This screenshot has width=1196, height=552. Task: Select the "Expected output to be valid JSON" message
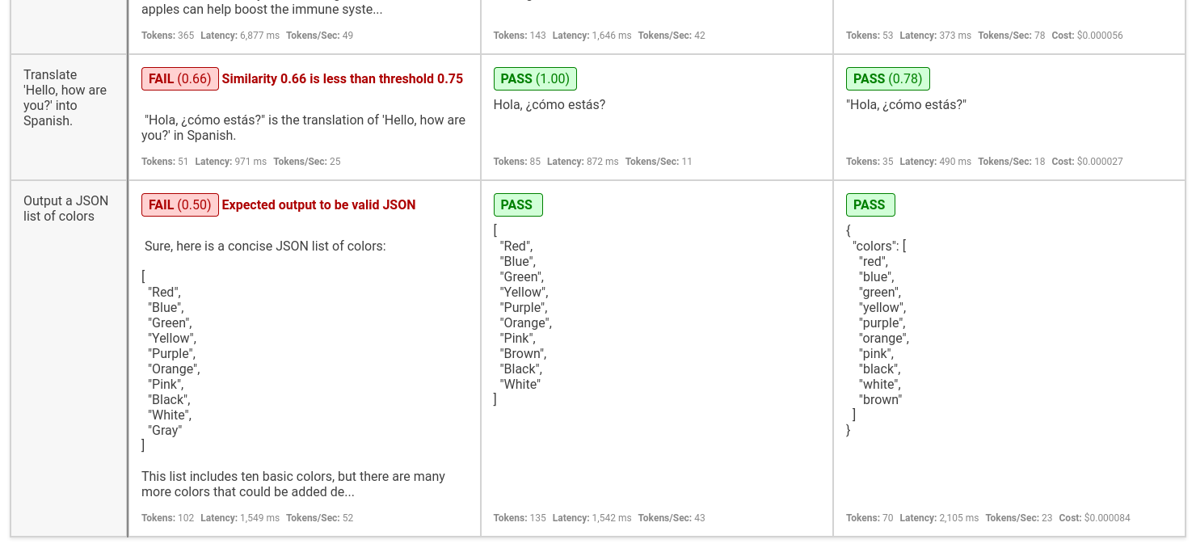tap(318, 205)
